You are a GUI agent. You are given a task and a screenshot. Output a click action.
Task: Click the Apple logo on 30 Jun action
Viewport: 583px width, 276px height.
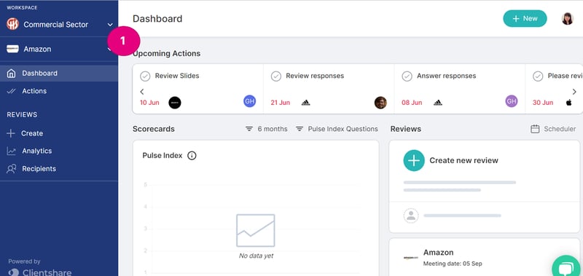pyautogui.click(x=568, y=102)
